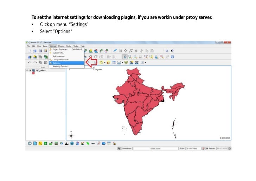Image resolution: width=256 pixels, height=181 pixels.
Task: Click the Undo arrow icon
Action: pos(30,63)
